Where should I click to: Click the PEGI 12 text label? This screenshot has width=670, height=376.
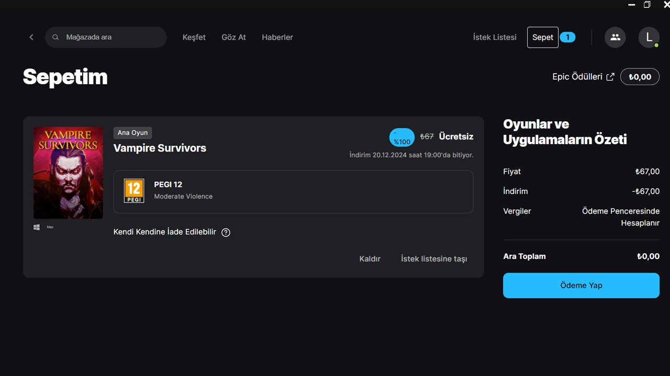point(168,185)
